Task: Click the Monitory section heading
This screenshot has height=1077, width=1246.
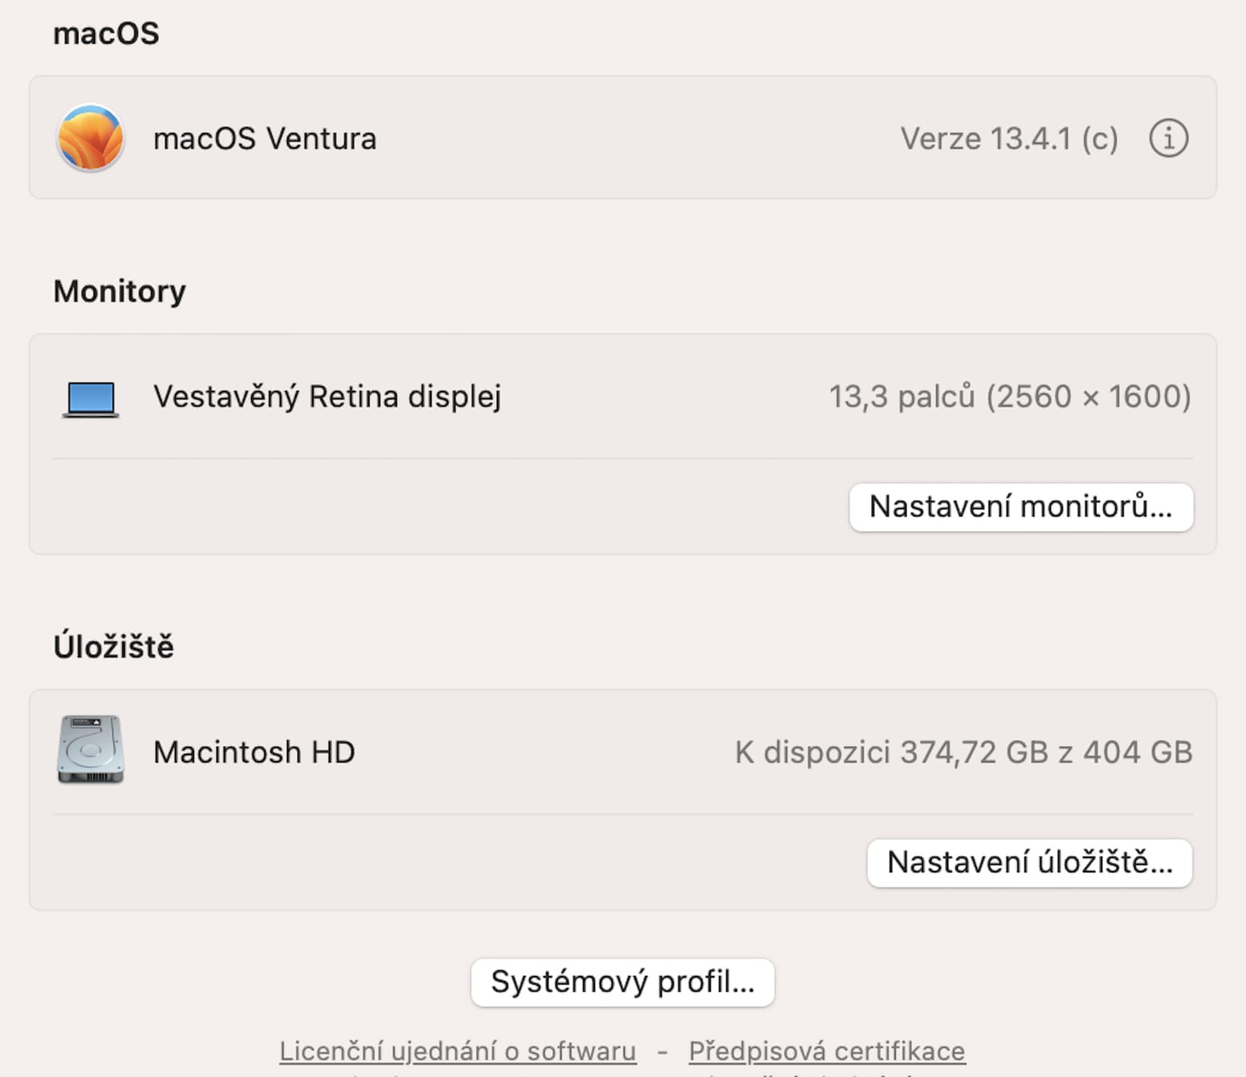Action: click(120, 292)
